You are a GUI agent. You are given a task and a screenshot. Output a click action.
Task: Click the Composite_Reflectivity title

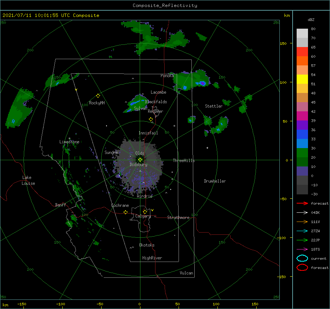pyautogui.click(x=165, y=6)
